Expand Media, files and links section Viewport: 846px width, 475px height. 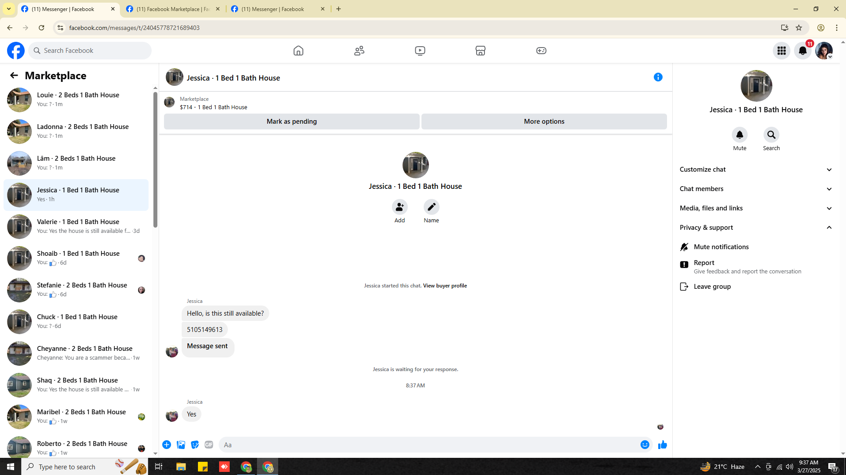[756, 208]
